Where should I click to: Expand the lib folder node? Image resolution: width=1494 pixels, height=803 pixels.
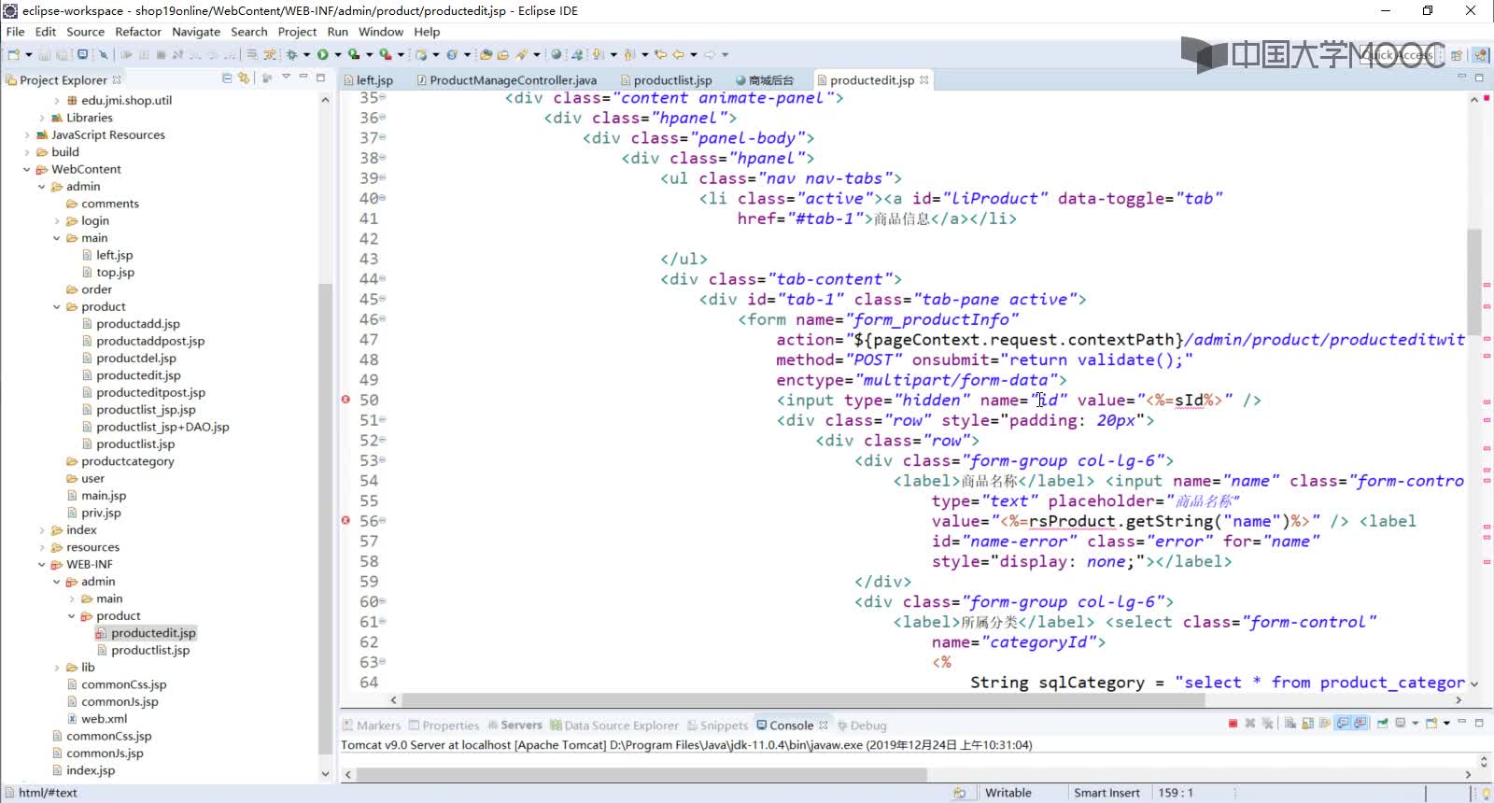coord(57,668)
